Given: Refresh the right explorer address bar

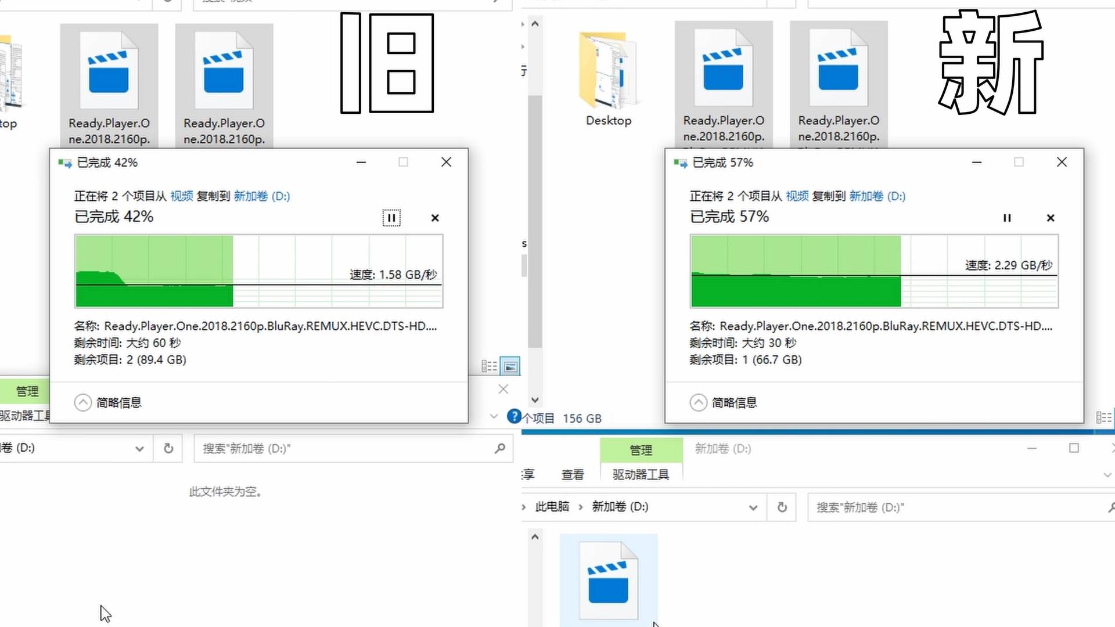Looking at the screenshot, I should [x=782, y=507].
